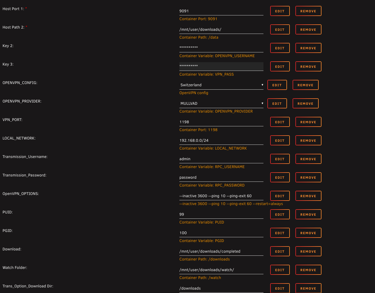Edit the Transmission_Username field settings
This screenshot has width=375, height=293.
[279, 159]
